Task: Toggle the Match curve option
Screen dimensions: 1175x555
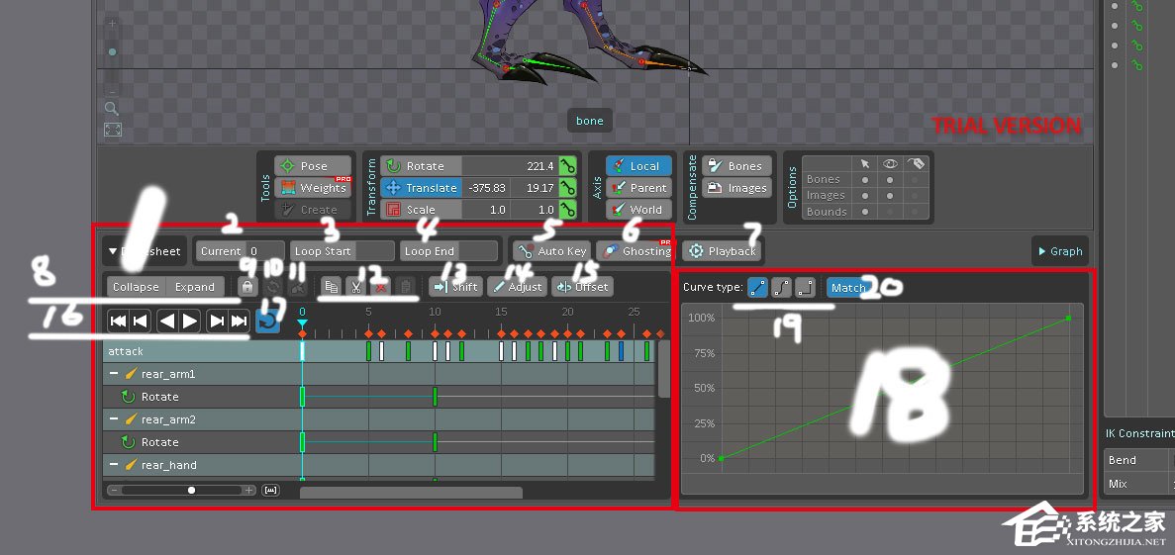Action: [x=848, y=287]
